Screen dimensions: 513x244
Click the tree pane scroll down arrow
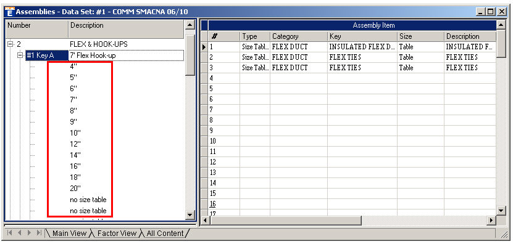click(x=190, y=214)
